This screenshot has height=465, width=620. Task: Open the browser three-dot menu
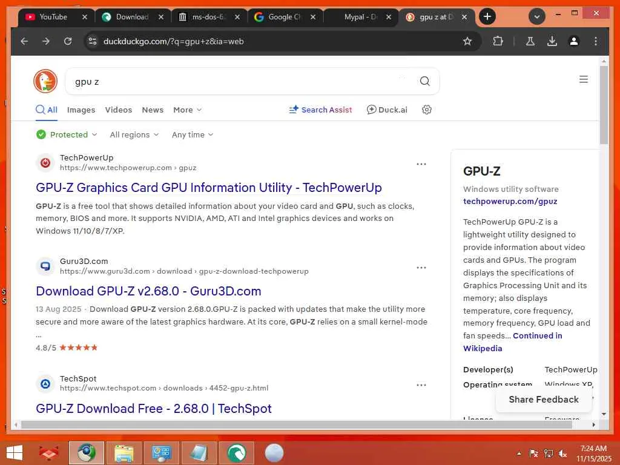596,41
